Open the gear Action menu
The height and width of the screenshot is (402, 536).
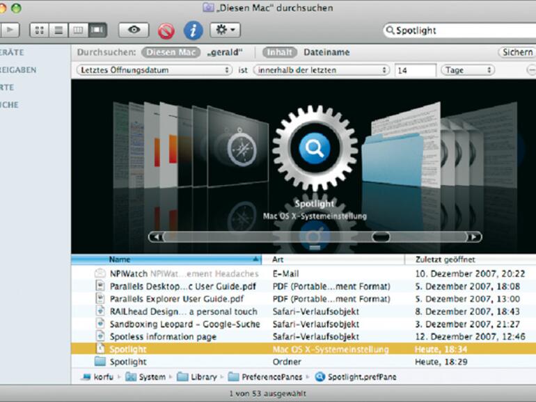coord(225,30)
